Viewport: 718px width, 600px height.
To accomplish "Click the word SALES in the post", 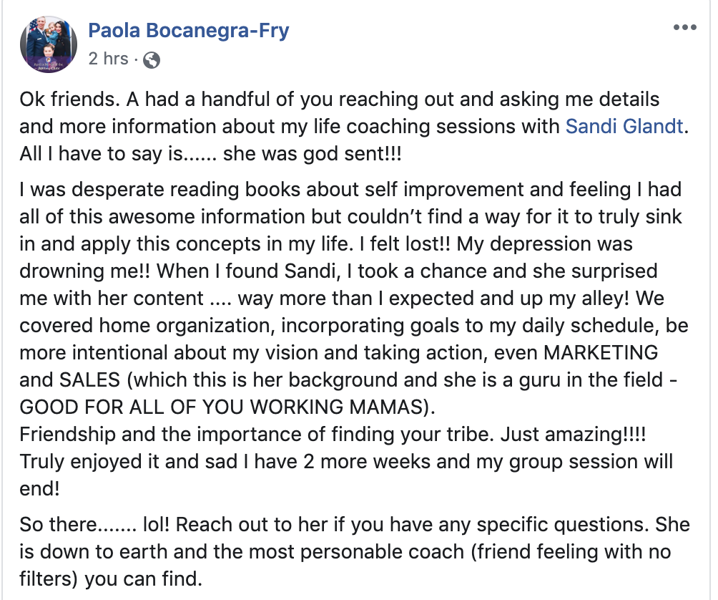I will point(90,380).
